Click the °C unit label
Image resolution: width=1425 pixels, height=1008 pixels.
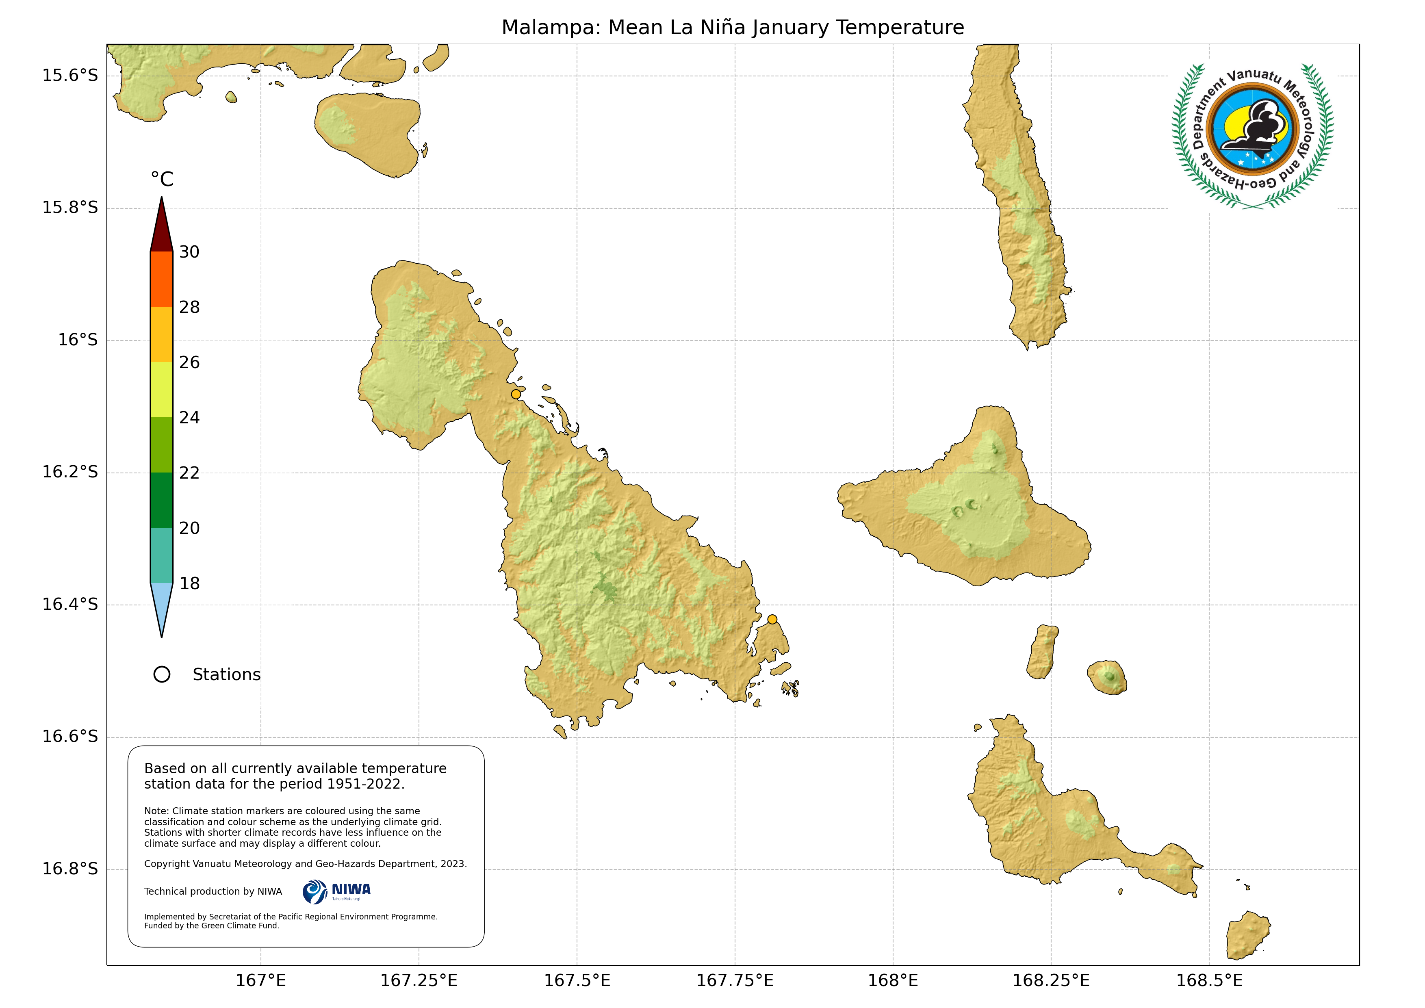tap(162, 180)
